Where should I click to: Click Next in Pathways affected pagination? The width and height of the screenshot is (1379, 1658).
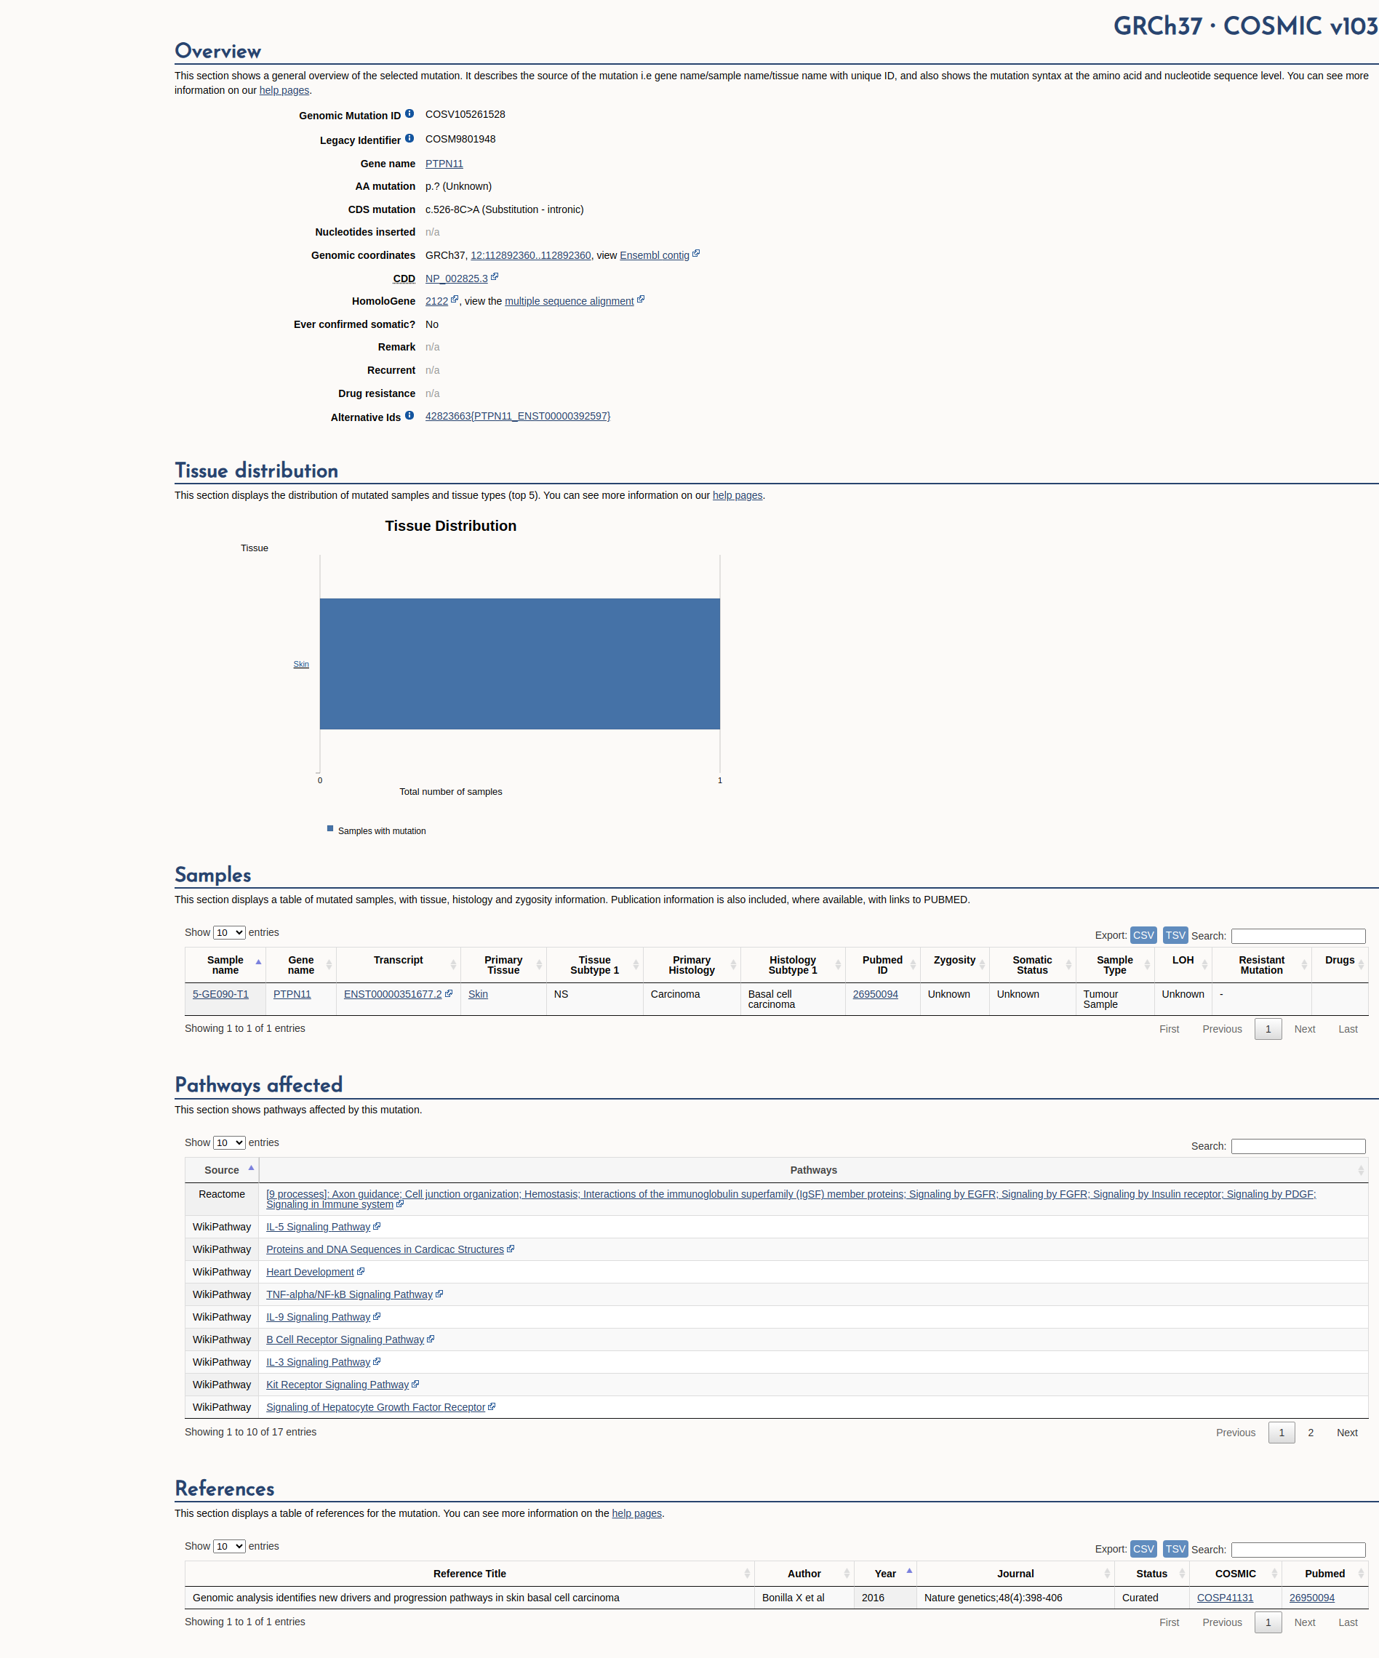coord(1346,1432)
